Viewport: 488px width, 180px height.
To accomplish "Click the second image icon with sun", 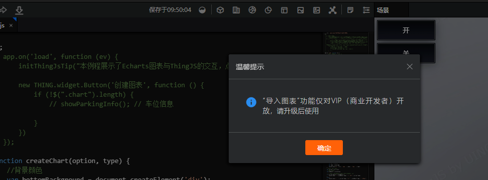I will click(x=316, y=10).
